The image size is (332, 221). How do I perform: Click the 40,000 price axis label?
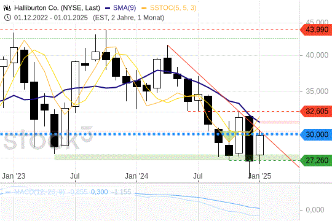[317, 55]
